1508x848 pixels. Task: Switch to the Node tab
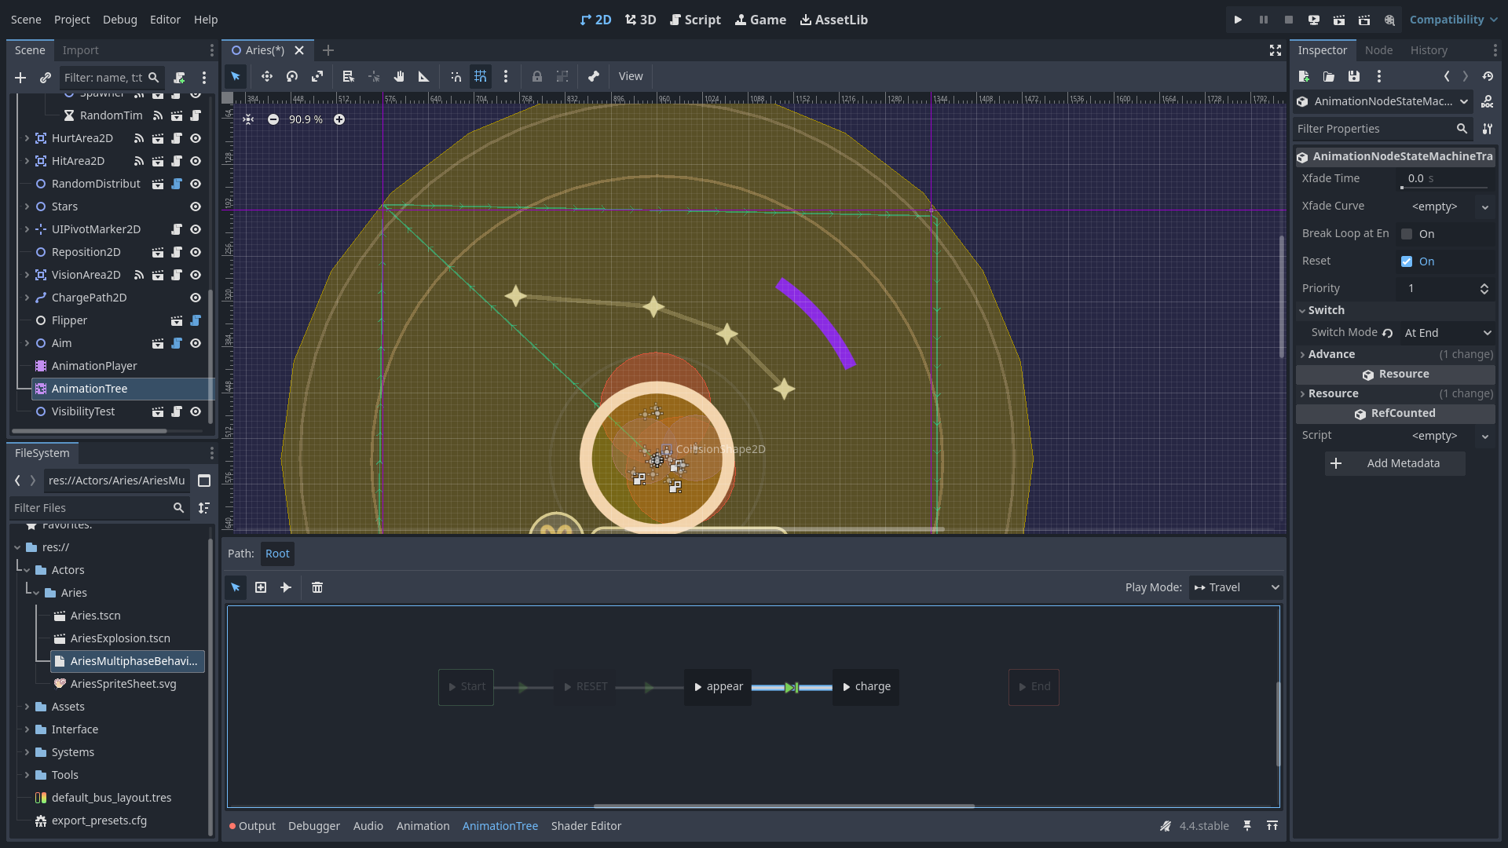pos(1378,50)
